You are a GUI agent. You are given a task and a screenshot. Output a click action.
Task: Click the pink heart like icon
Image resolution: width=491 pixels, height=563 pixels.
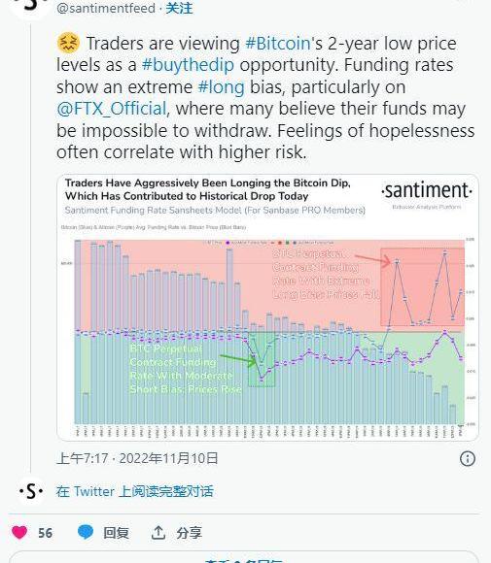tap(19, 532)
